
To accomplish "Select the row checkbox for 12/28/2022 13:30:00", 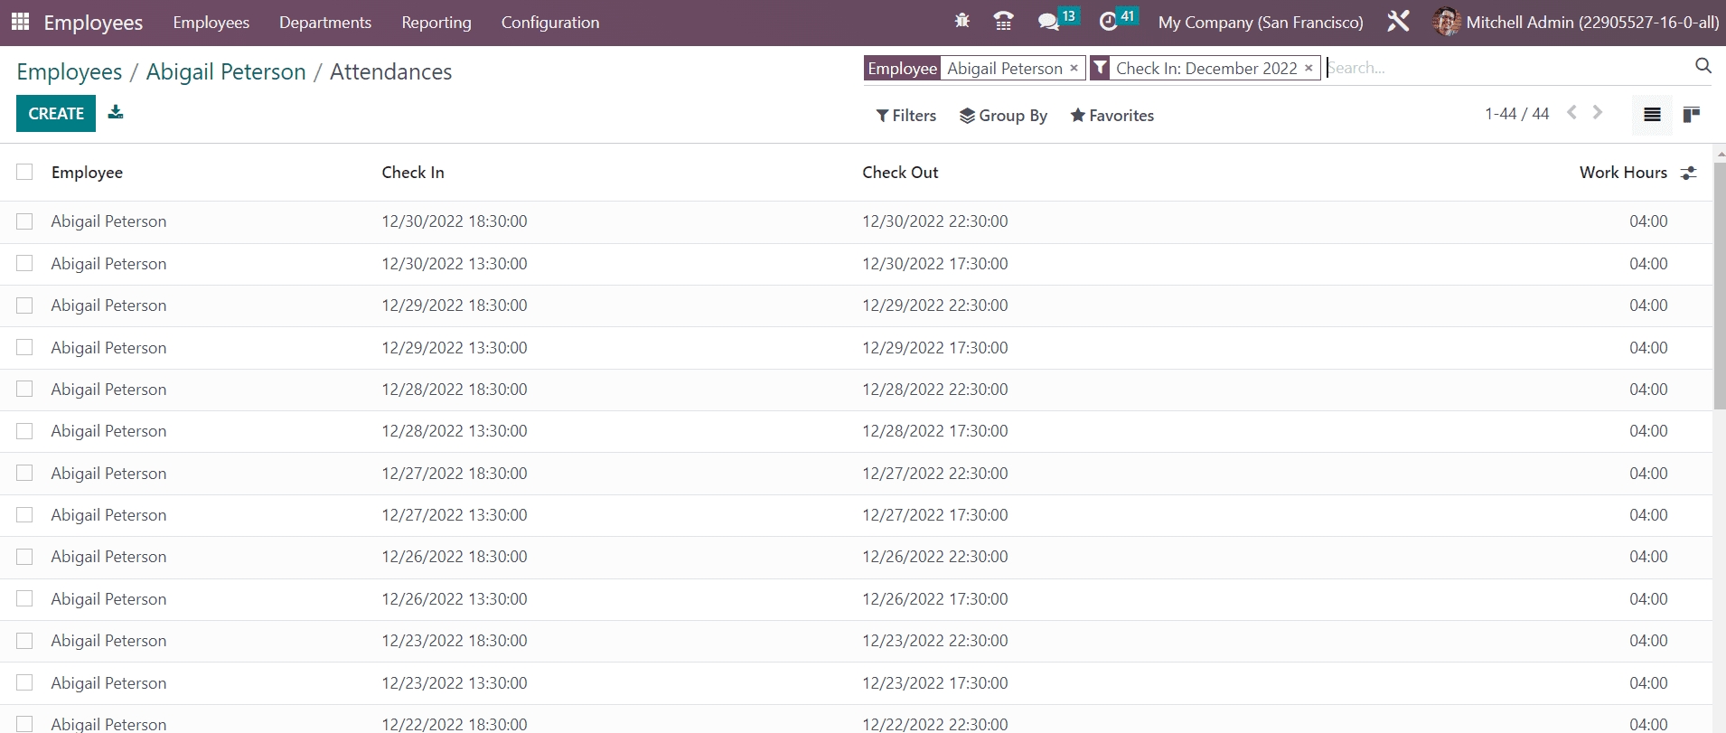I will click(24, 431).
